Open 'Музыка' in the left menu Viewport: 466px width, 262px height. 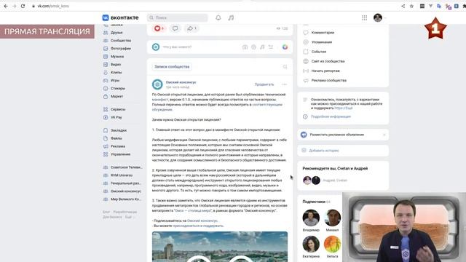pyautogui.click(x=117, y=57)
